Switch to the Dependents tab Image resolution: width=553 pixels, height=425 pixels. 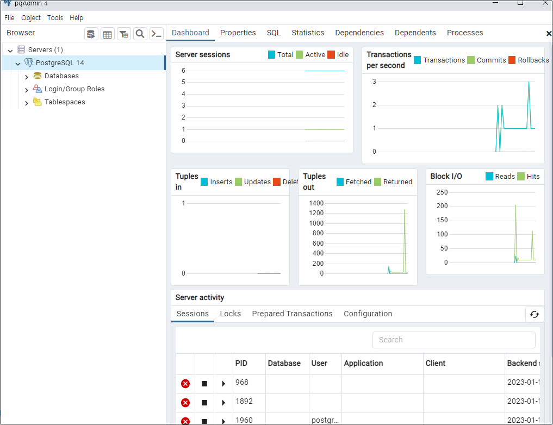415,33
